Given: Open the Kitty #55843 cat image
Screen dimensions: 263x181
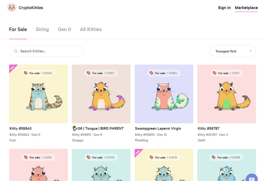Looking at the screenshot, I should coord(39,94).
